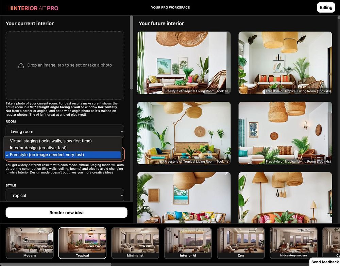Choose the Midcentury modern style thumbnail

[x=293, y=243]
